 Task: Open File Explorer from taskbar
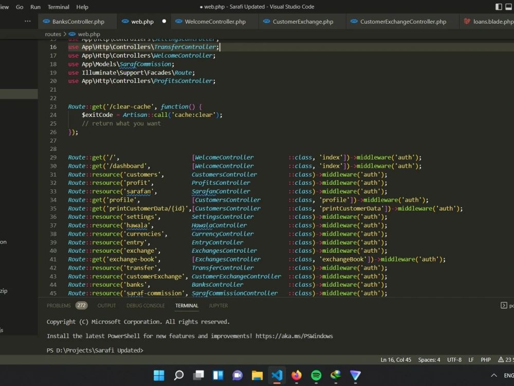pyautogui.click(x=258, y=375)
